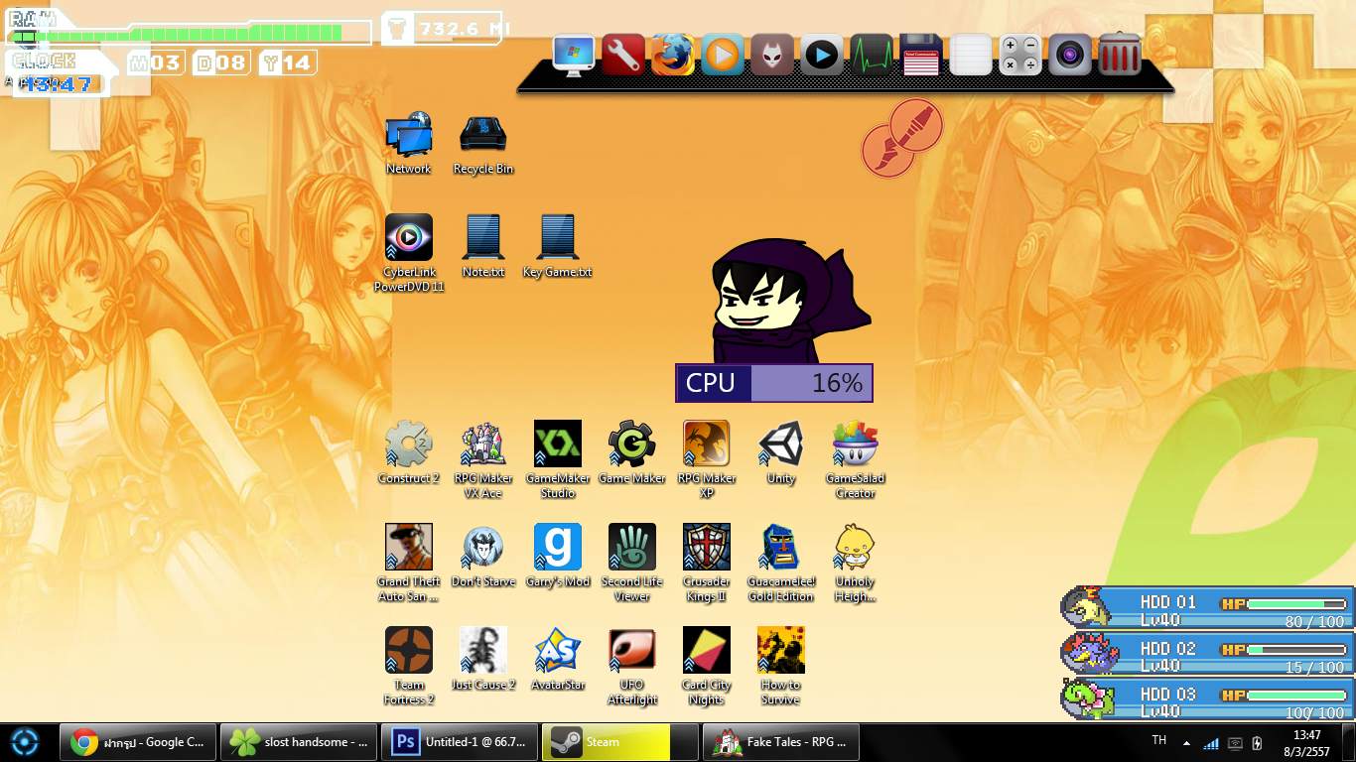
Task: Open the blue play-button dock icon
Action: 822,55
